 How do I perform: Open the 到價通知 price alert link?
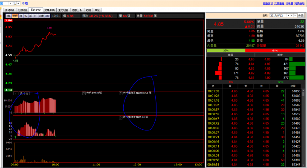(x=299, y=3)
